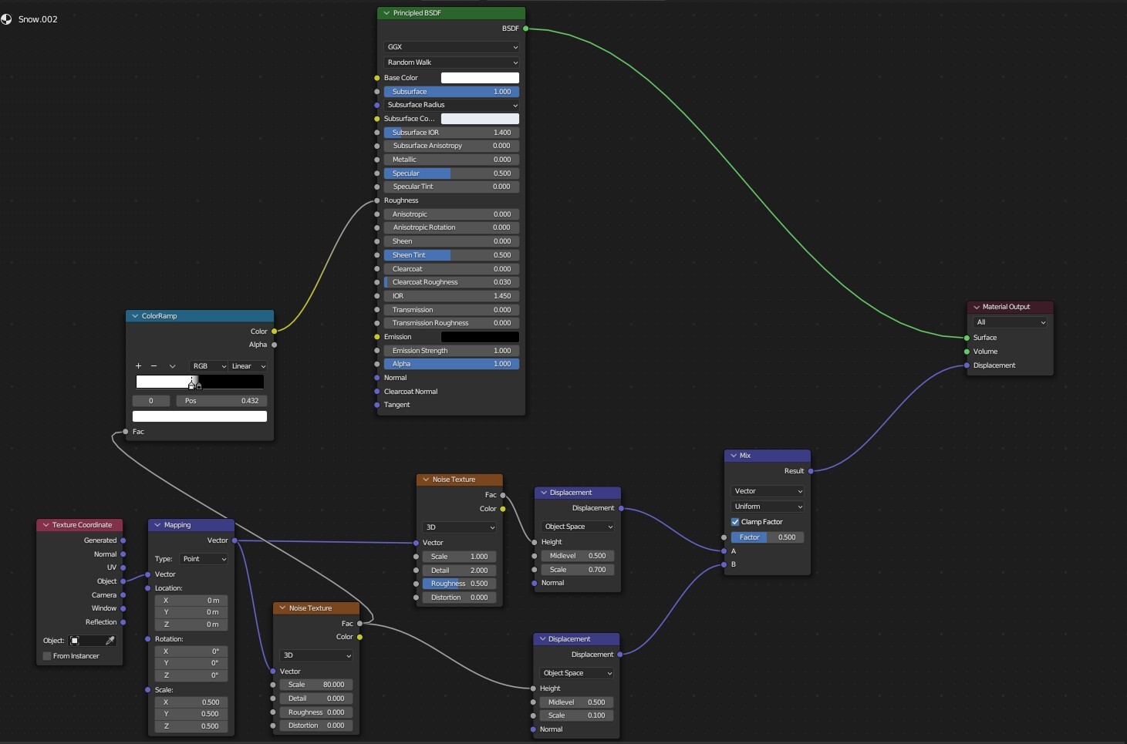Open the Mapping Type Point dropdown
This screenshot has width=1127, height=744.
[204, 559]
